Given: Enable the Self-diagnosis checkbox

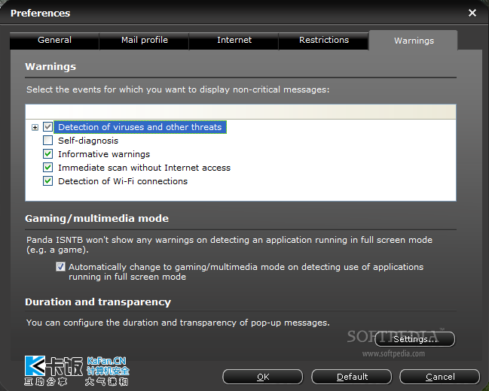Looking at the screenshot, I should click(x=47, y=141).
